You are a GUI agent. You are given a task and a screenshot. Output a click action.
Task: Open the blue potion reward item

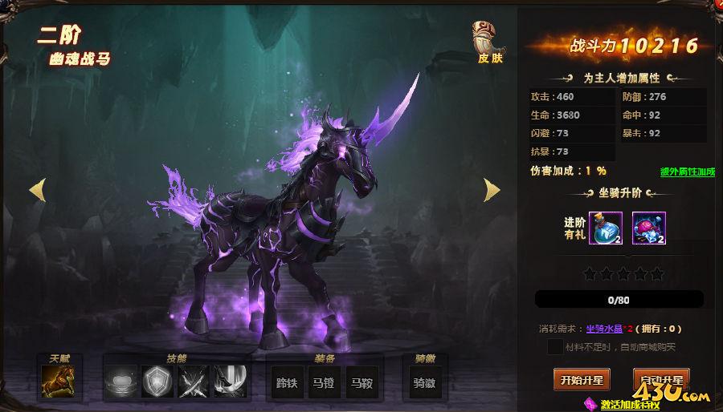[x=606, y=228]
